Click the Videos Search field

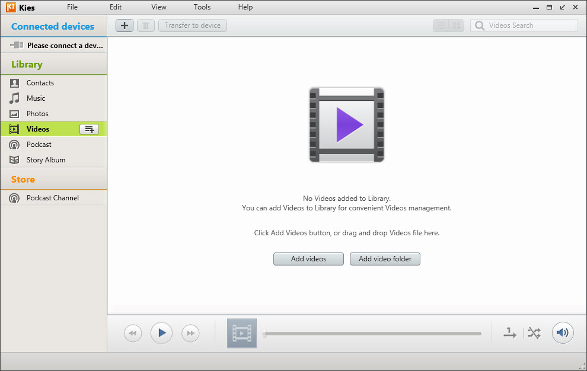tap(524, 25)
